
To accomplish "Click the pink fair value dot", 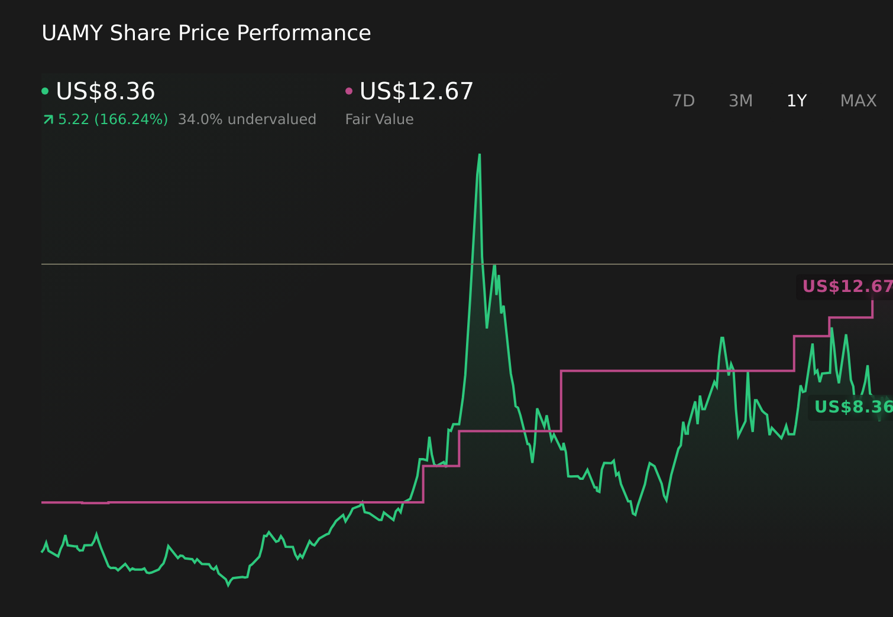I will point(349,91).
